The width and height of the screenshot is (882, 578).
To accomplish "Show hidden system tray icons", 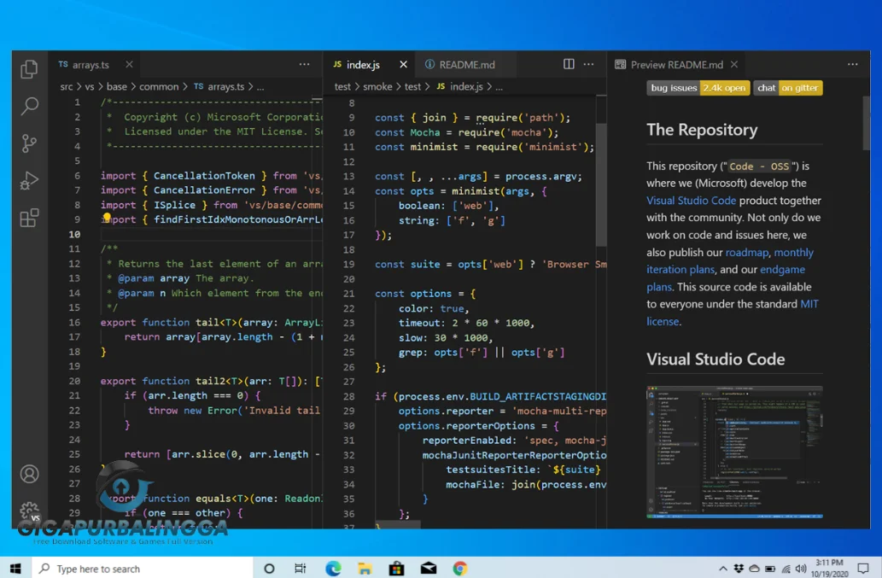I will 723,569.
